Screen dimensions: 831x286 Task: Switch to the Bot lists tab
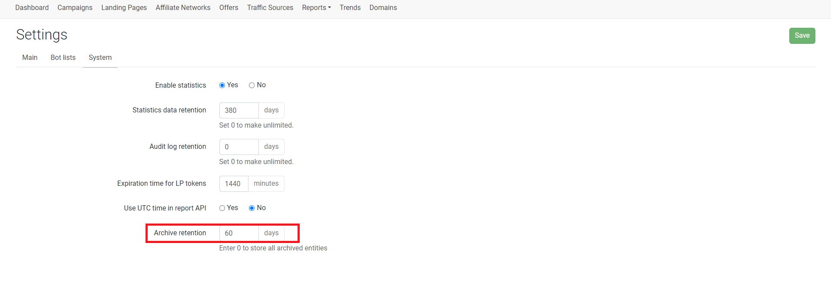coord(63,58)
